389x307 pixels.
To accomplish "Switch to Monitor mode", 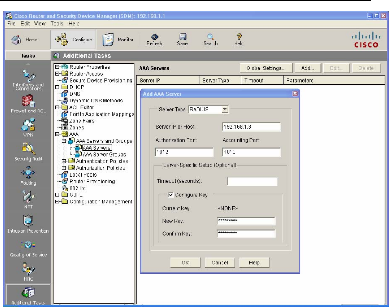I will [118, 40].
